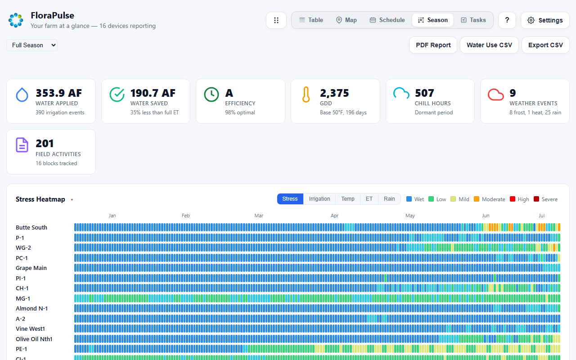
Task: Click the thermometer icon on GDD card
Action: tap(306, 94)
